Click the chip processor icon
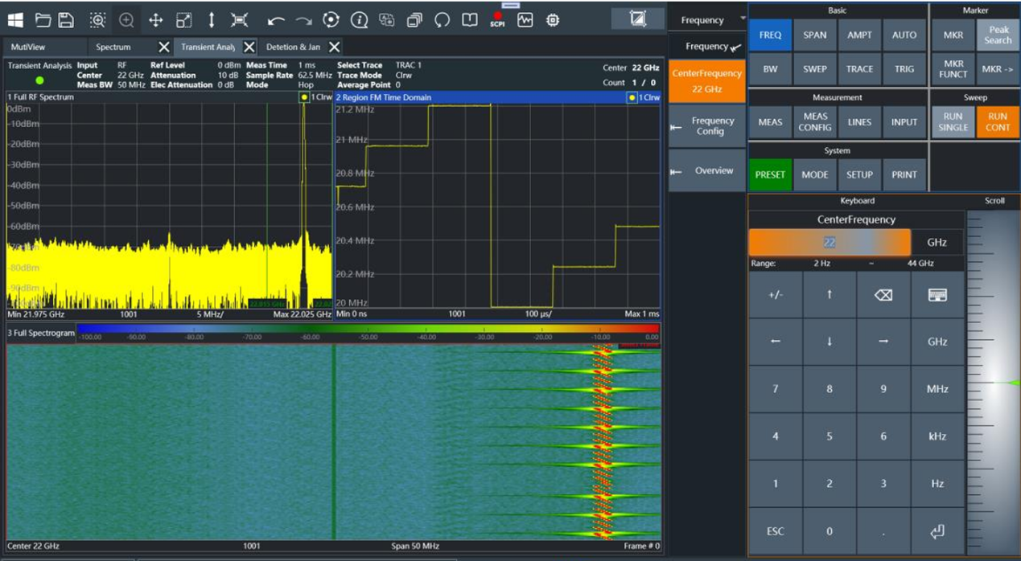 [553, 20]
